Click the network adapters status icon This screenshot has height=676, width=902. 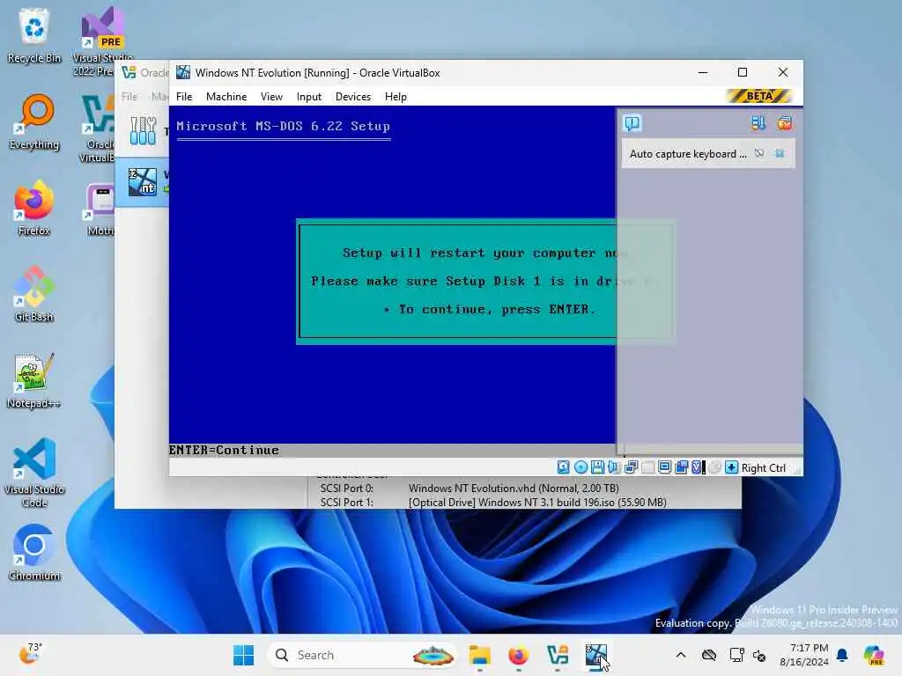tap(631, 467)
